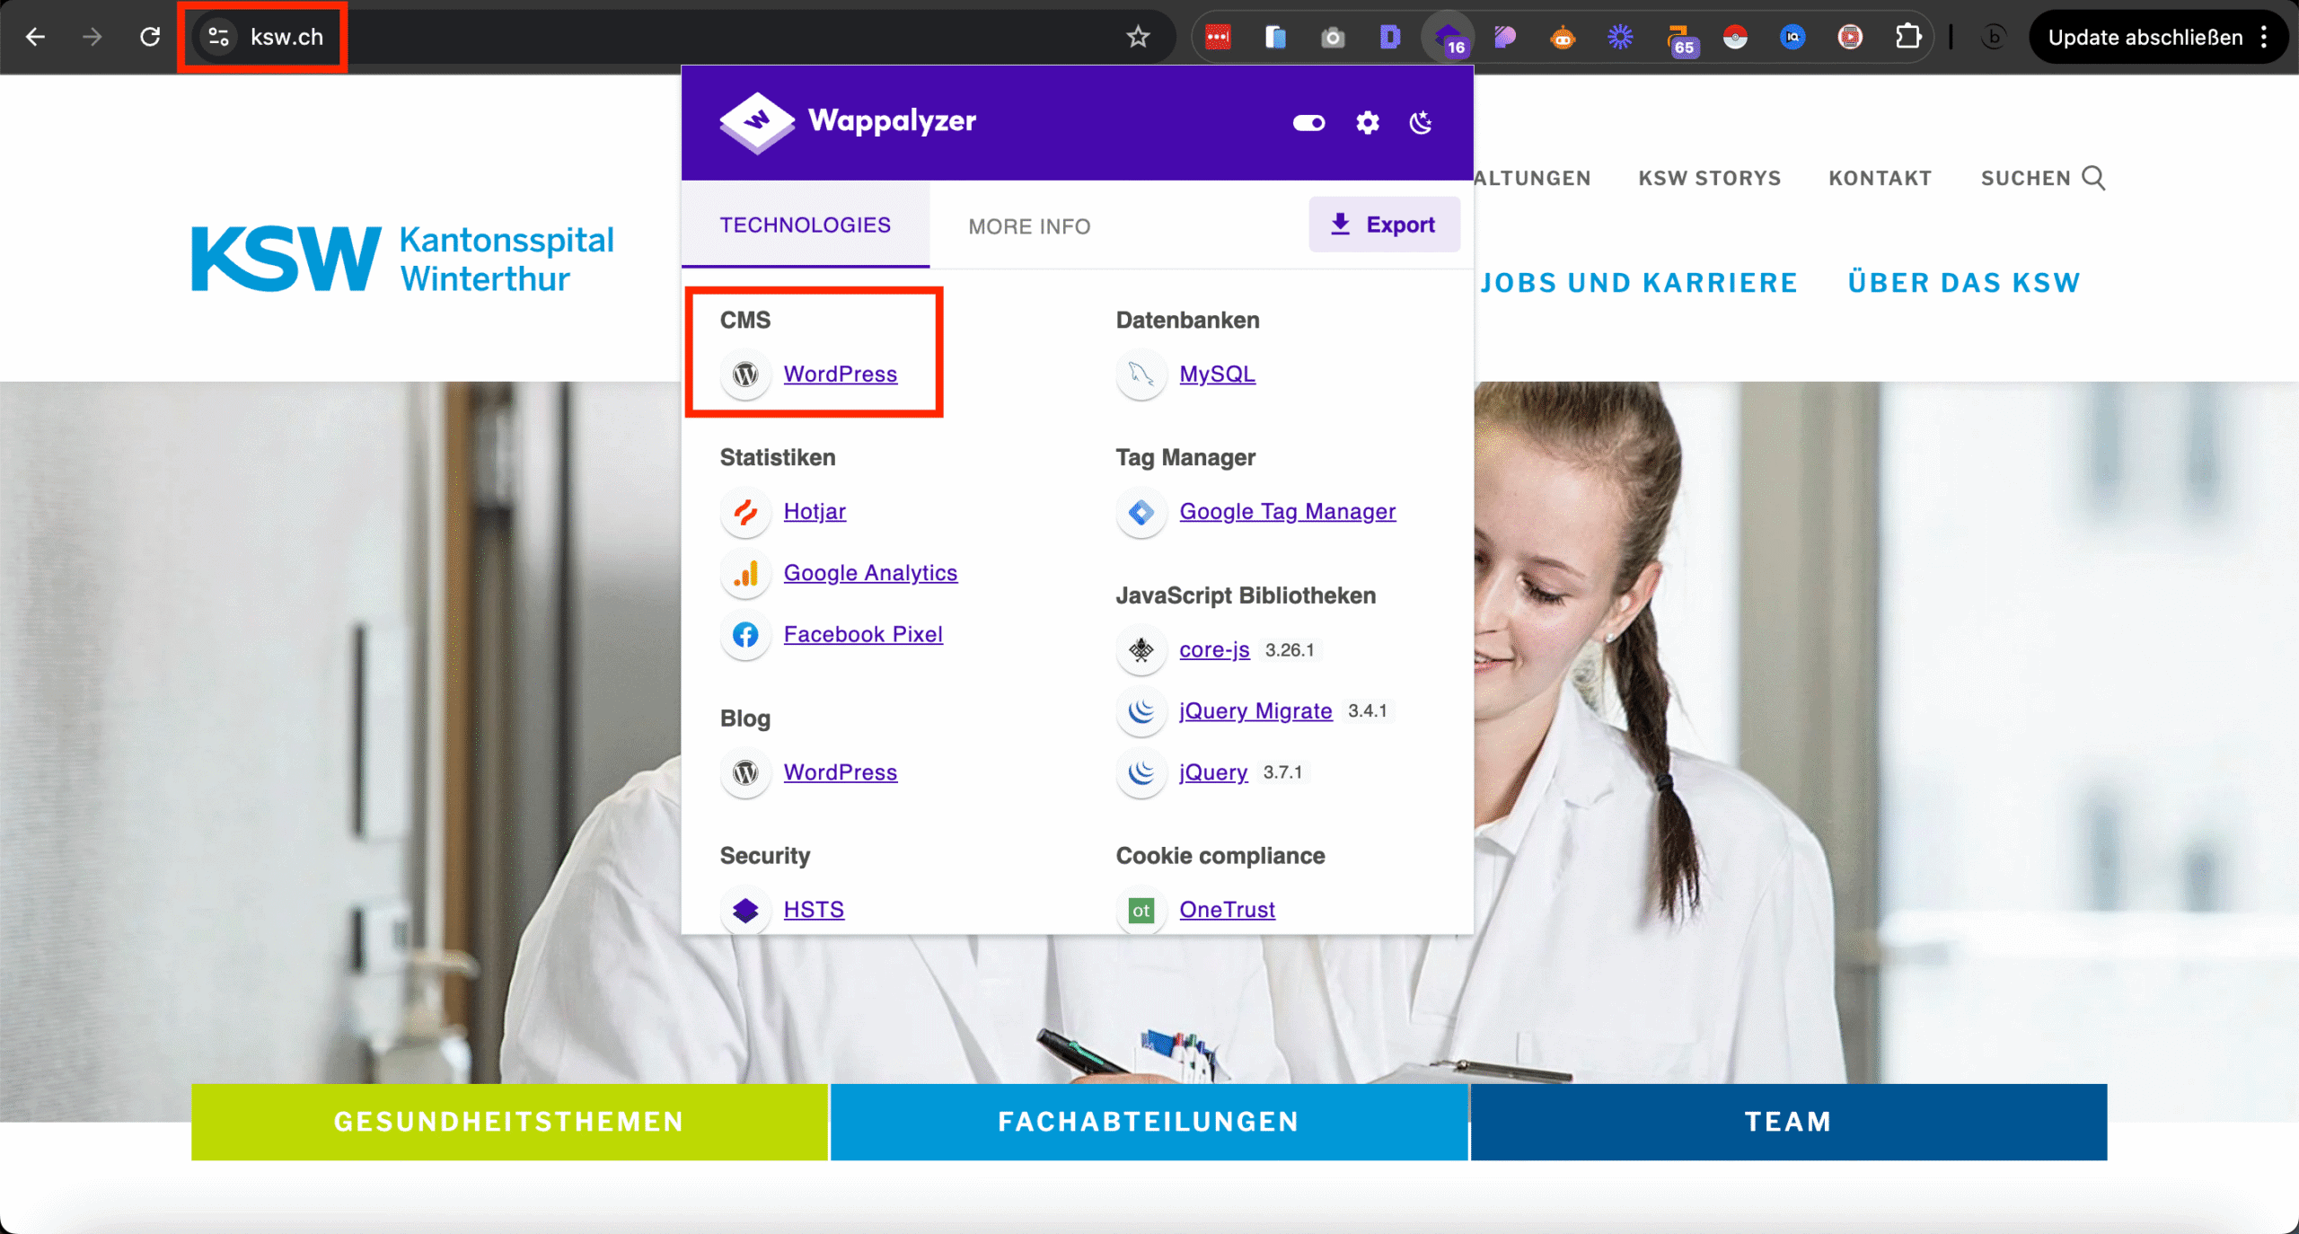The width and height of the screenshot is (2299, 1234).
Task: Click the Wappalyzer logo
Action: pyautogui.click(x=848, y=121)
